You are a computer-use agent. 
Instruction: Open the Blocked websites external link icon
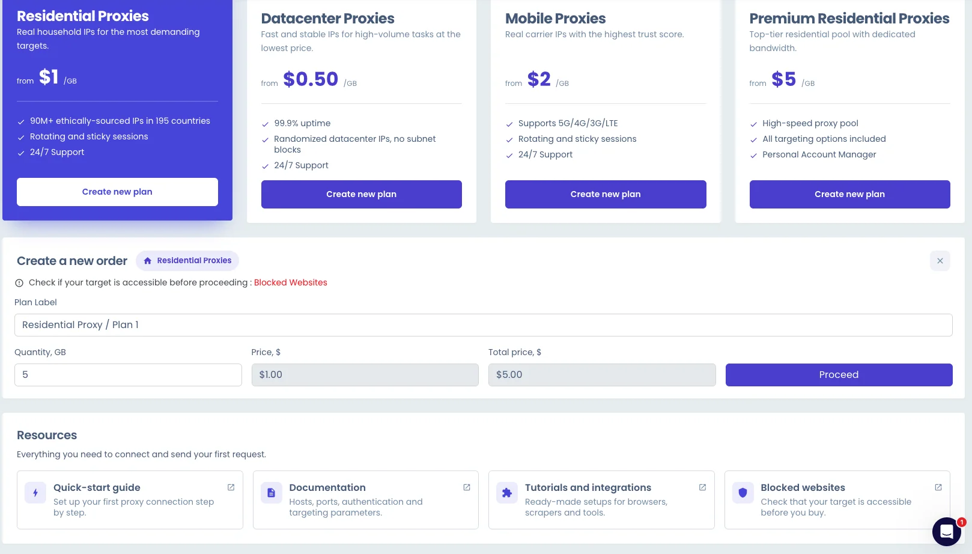click(938, 487)
